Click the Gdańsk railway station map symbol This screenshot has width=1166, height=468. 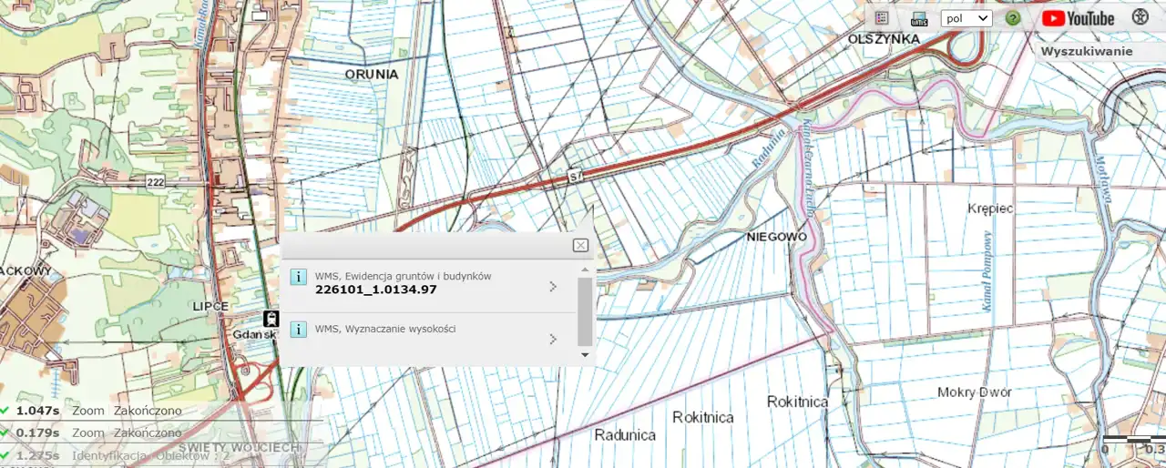click(271, 318)
